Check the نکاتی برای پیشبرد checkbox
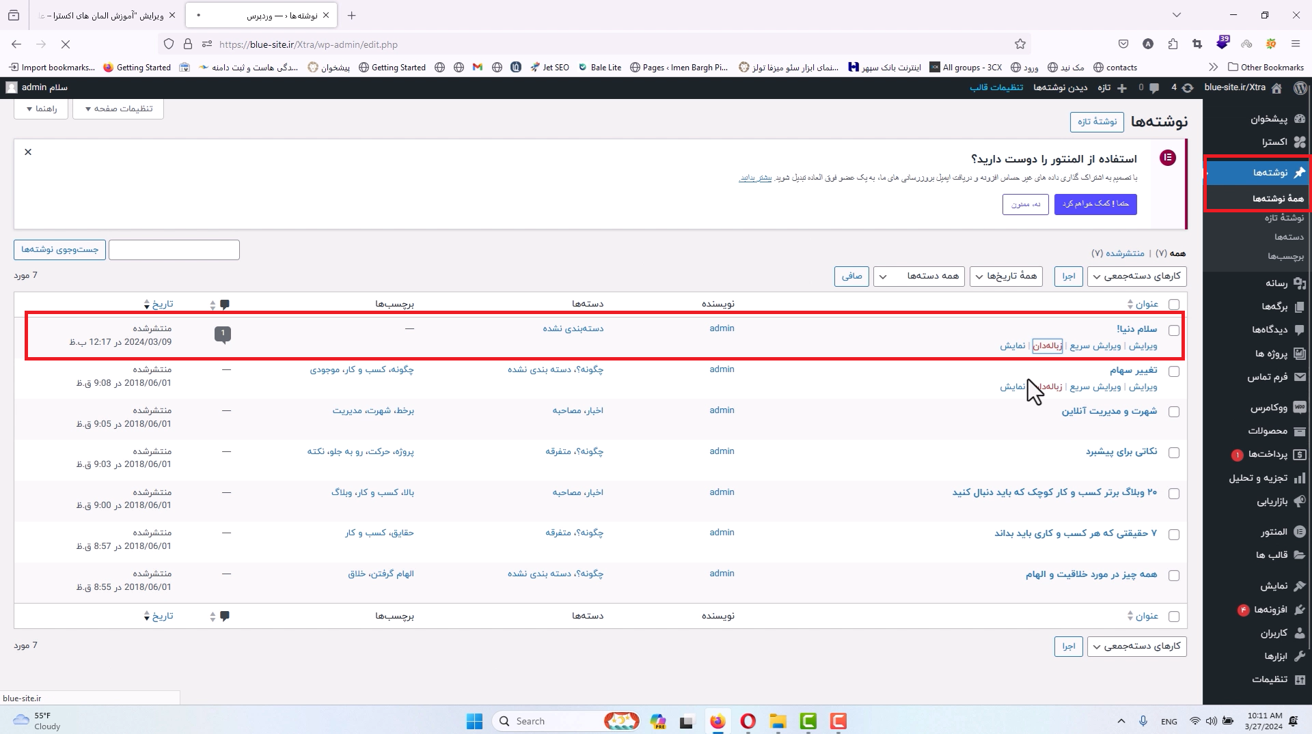 pos(1174,453)
